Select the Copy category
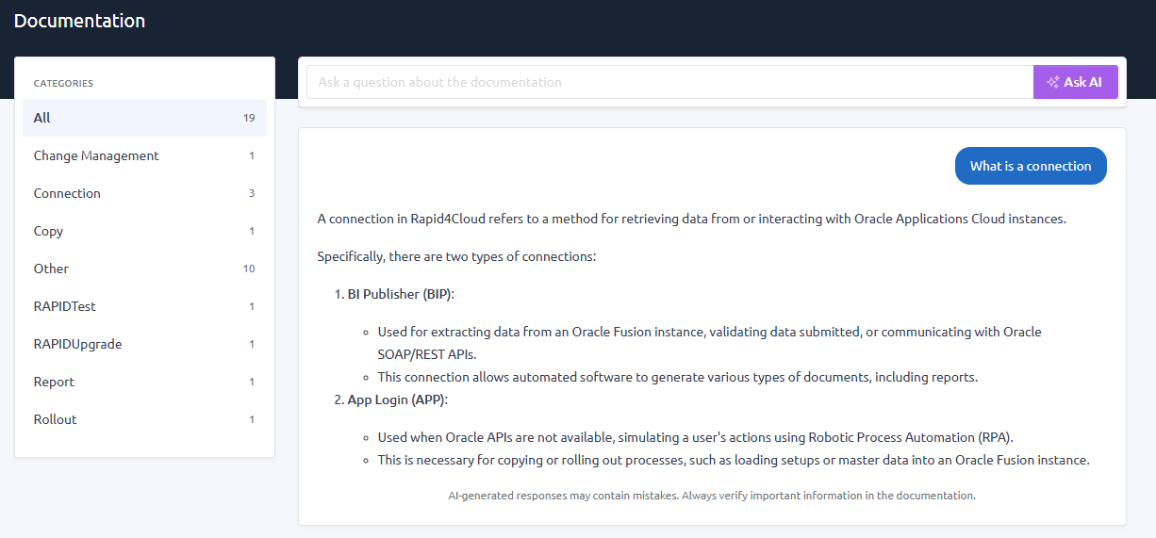This screenshot has height=538, width=1156. coord(144,231)
